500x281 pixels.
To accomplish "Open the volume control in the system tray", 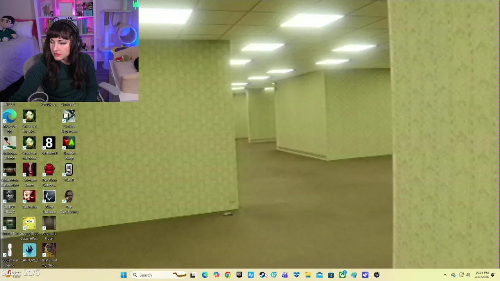I will [x=468, y=275].
